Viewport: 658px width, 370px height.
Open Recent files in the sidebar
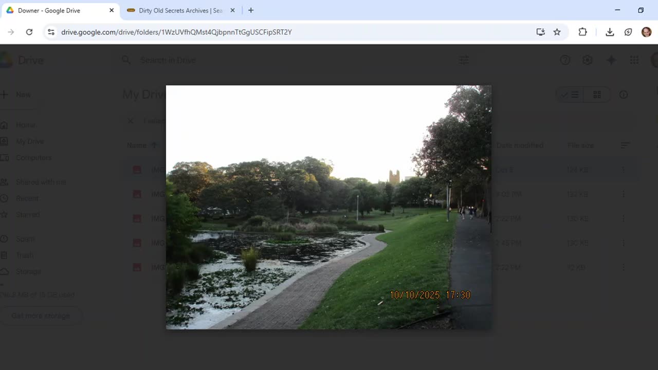click(x=27, y=198)
